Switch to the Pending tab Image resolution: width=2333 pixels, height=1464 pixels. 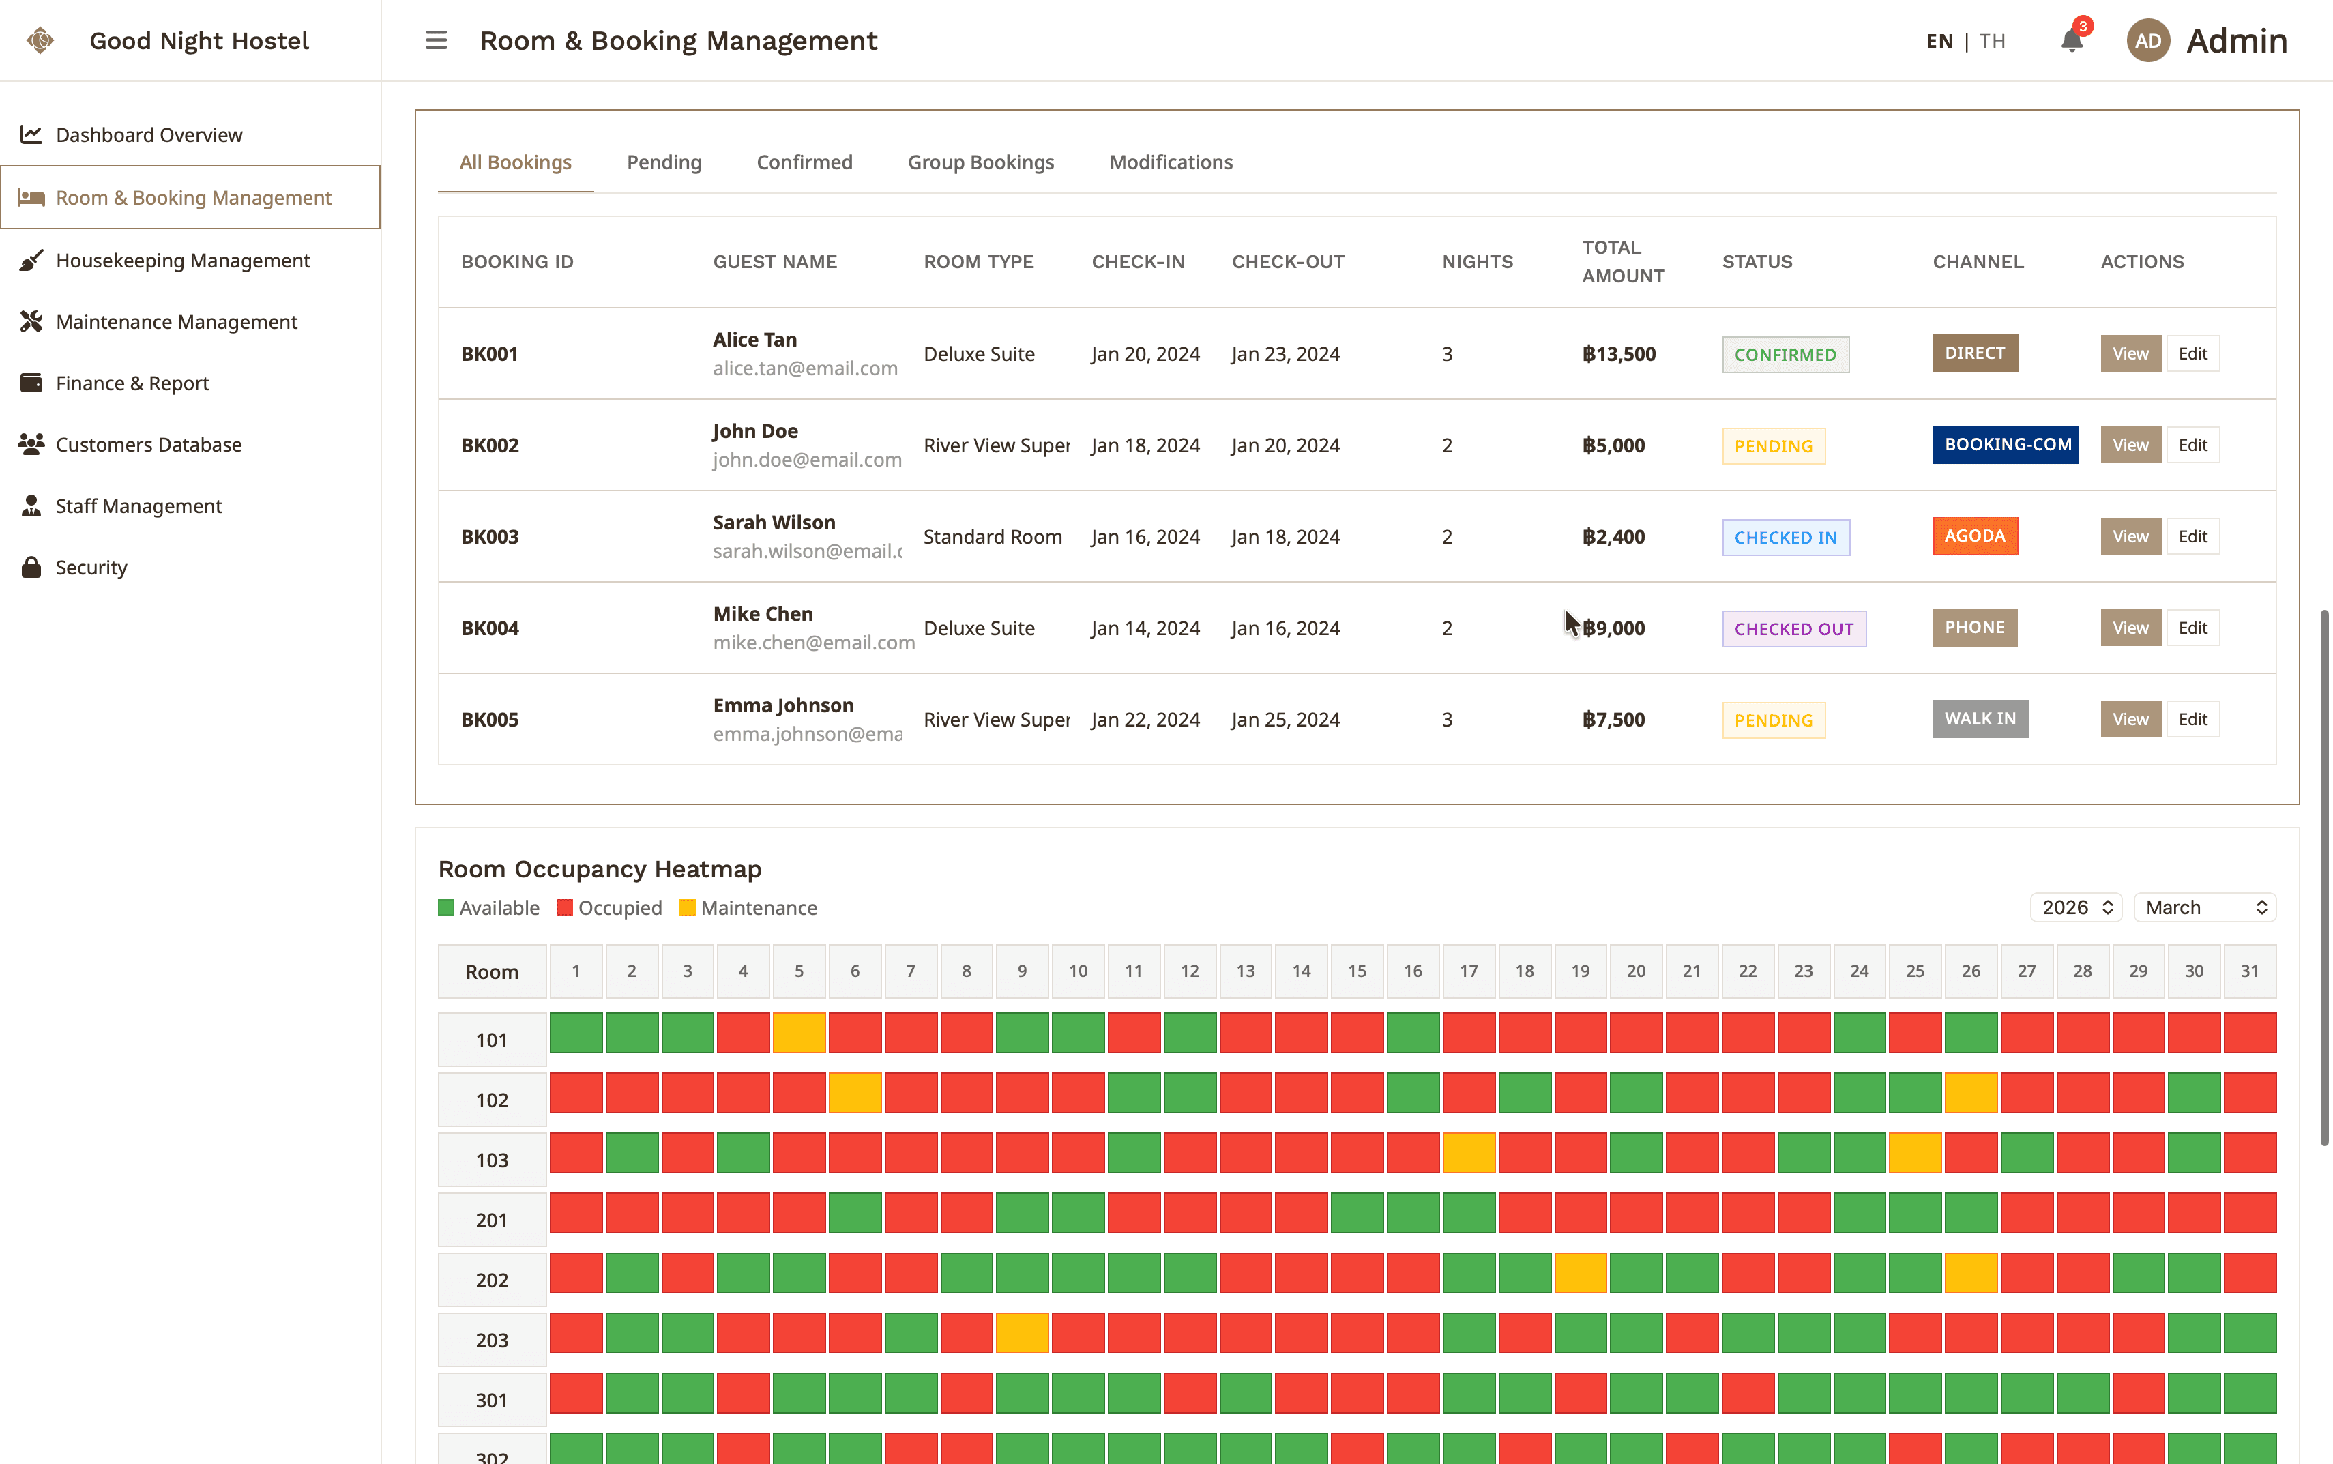point(664,162)
